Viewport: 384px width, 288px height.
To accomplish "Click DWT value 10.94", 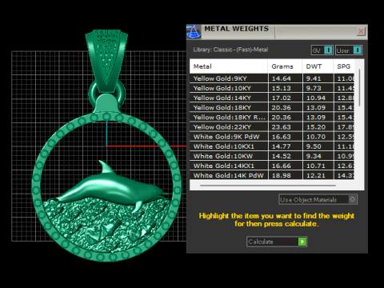I will pos(316,98).
